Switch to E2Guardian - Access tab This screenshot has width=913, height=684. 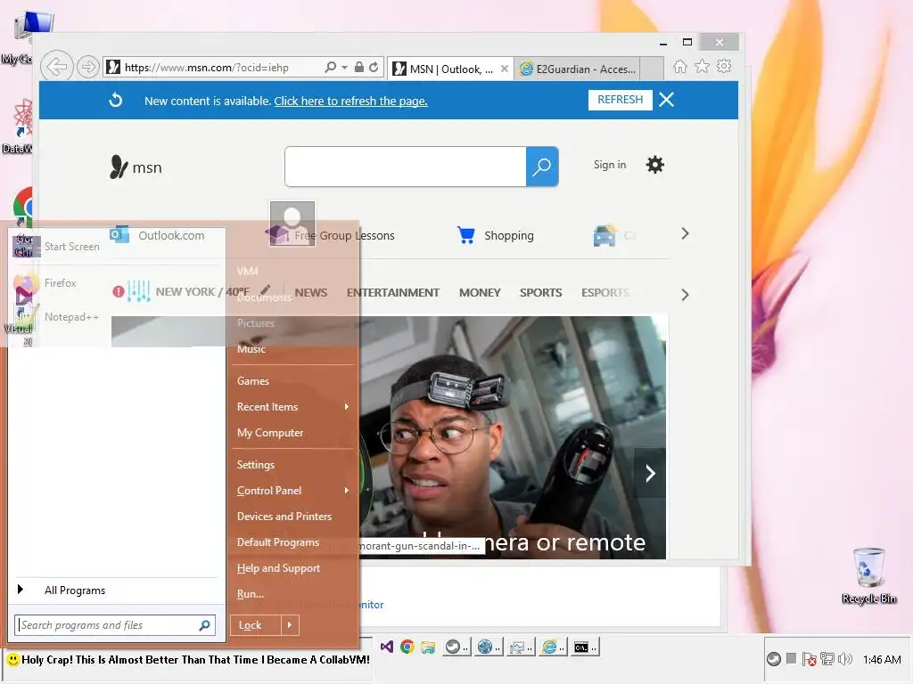[577, 69]
